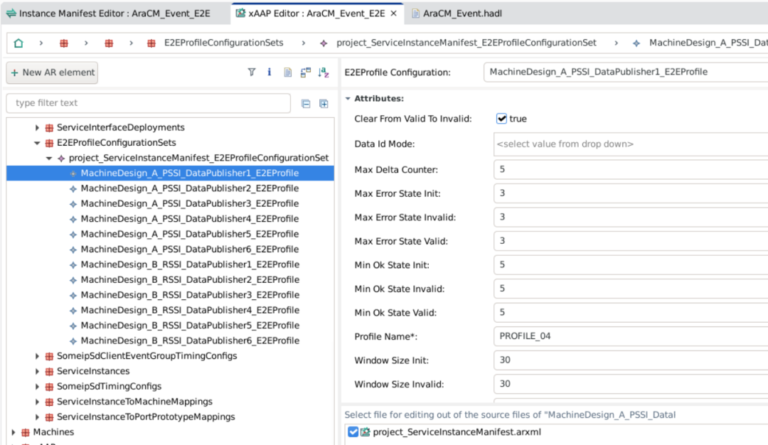Viewport: 768px width, 445px height.
Task: Collapse the E2EProfileConfigurationSets tree node
Action: [x=38, y=143]
